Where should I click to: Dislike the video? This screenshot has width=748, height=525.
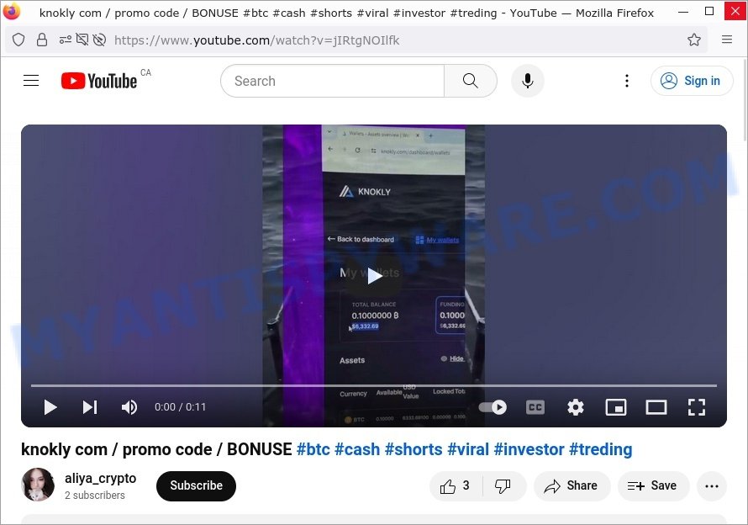tap(503, 486)
